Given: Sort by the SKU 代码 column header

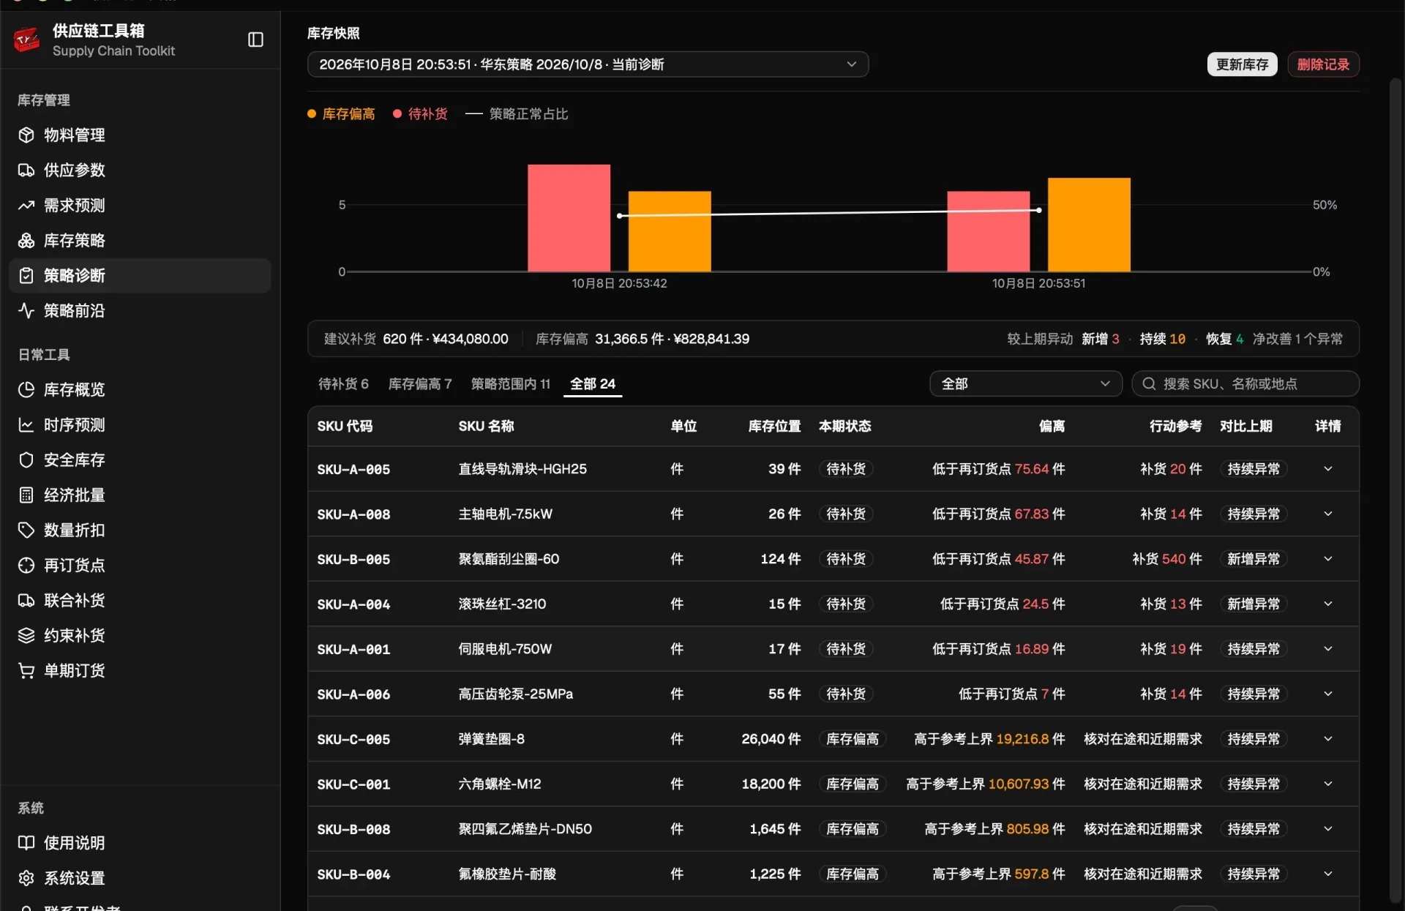Looking at the screenshot, I should (345, 426).
